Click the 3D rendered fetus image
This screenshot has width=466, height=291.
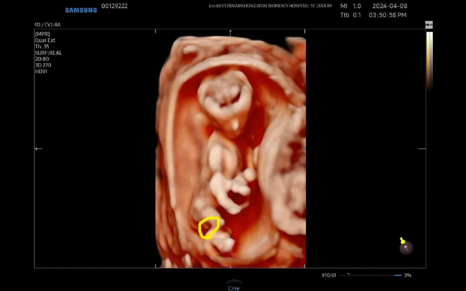point(231,152)
